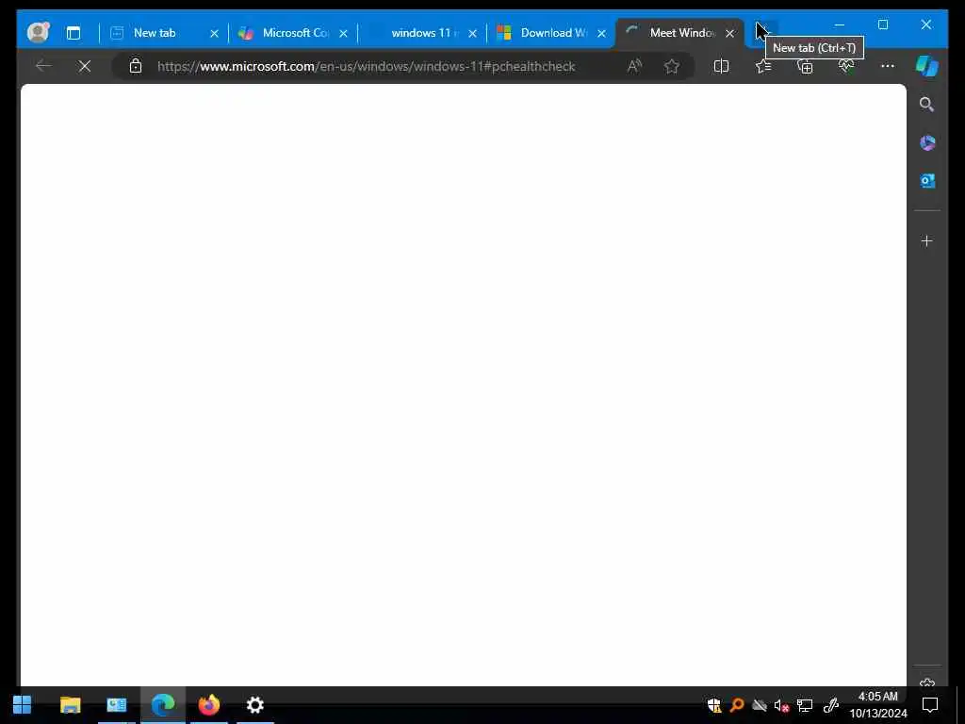The image size is (965, 724).
Task: Stop loading the page
Action: 85,66
